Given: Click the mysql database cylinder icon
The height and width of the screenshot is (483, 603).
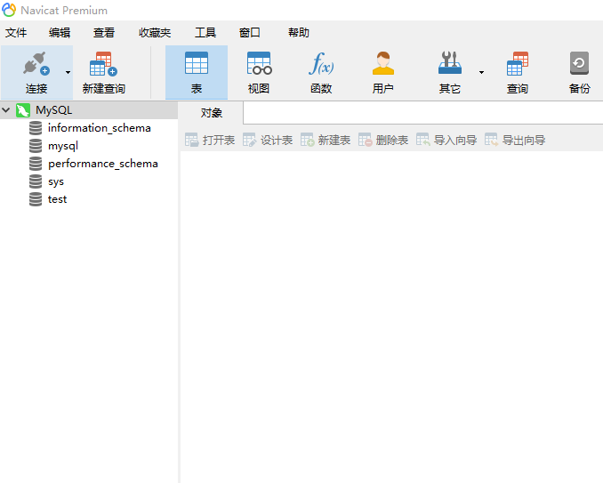Looking at the screenshot, I should click(x=36, y=146).
